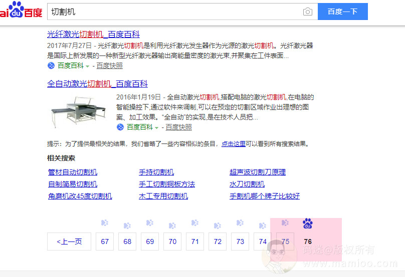This screenshot has height=277, width=405.
Task: Click the laser cutting machine thumbnail
Action: [x=78, y=111]
